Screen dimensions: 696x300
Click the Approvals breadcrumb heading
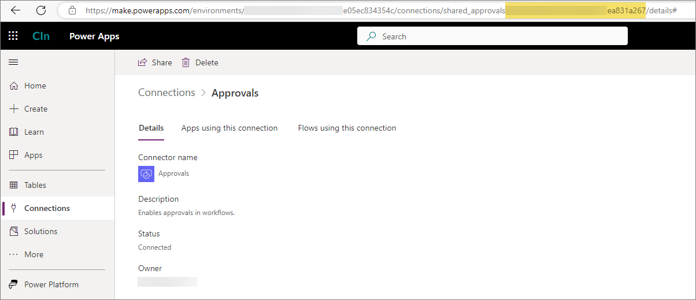tap(235, 93)
